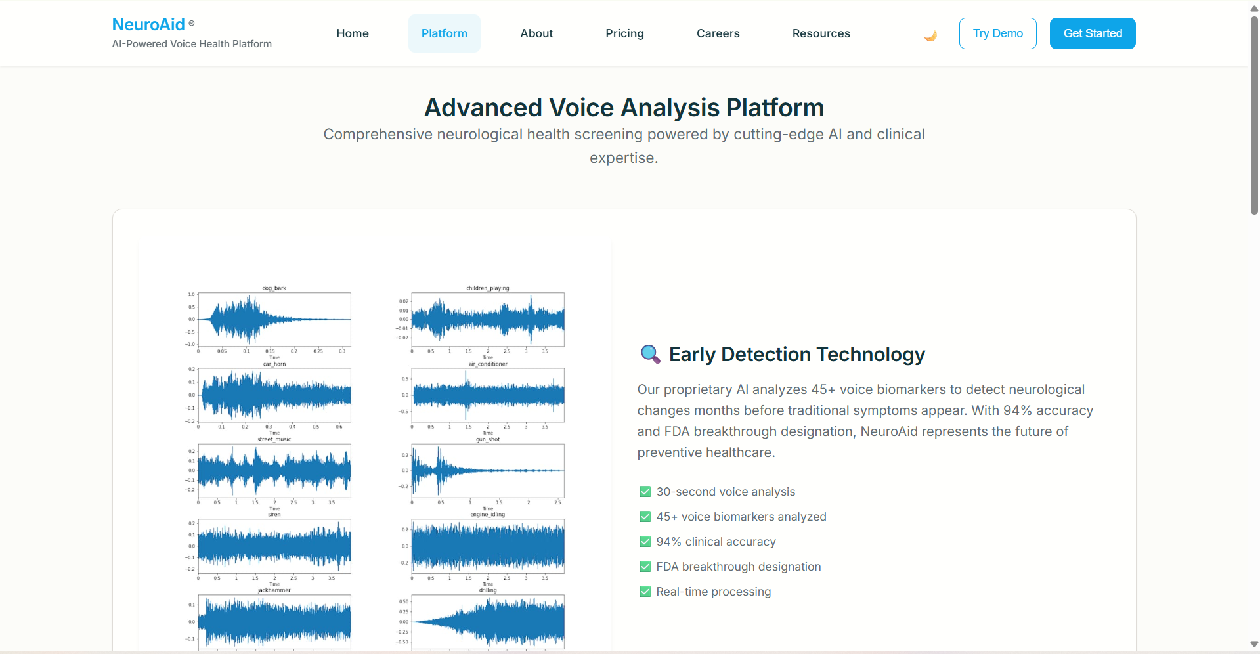Viewport: 1260px width, 654px height.
Task: Click the check icon for Real-time processing
Action: click(x=645, y=592)
